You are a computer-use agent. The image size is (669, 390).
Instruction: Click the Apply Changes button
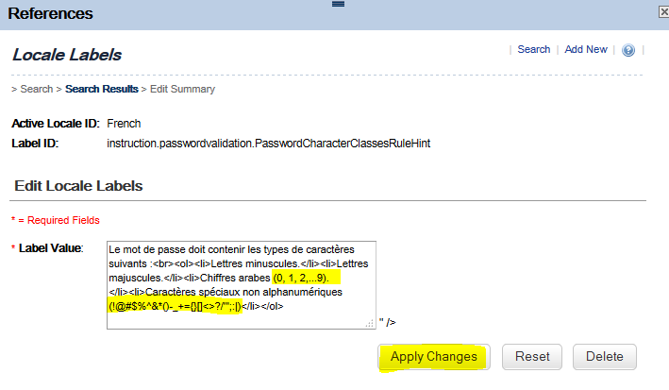(x=434, y=357)
